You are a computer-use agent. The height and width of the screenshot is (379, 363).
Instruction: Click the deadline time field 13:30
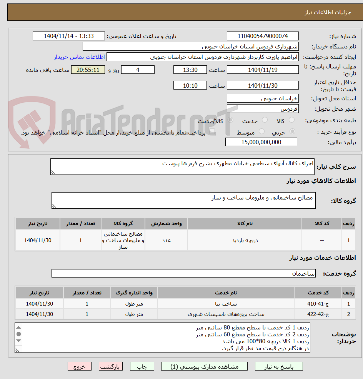click(x=190, y=70)
